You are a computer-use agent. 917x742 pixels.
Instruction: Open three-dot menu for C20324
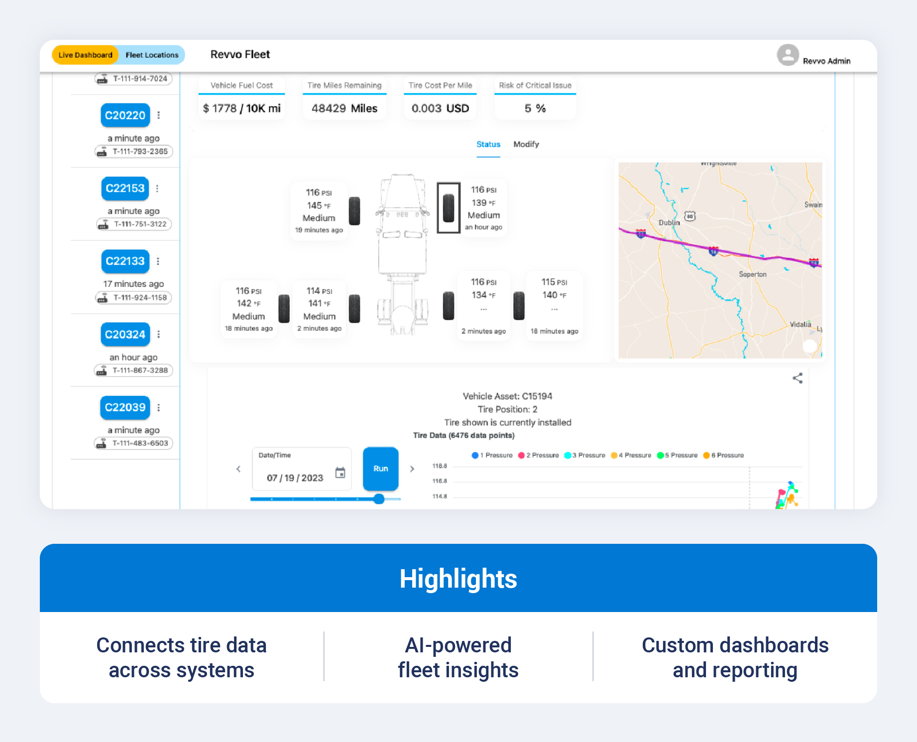159,334
